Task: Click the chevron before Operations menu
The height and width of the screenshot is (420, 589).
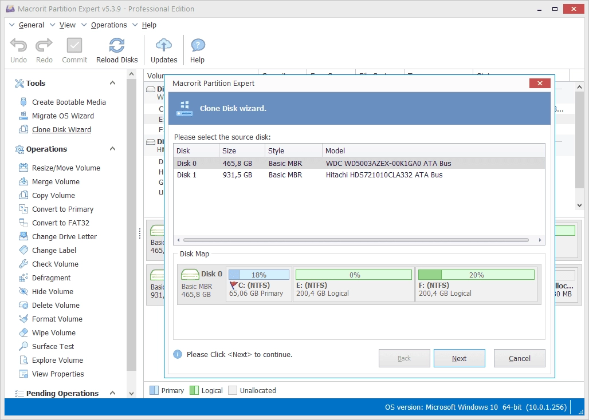Action: click(x=84, y=25)
